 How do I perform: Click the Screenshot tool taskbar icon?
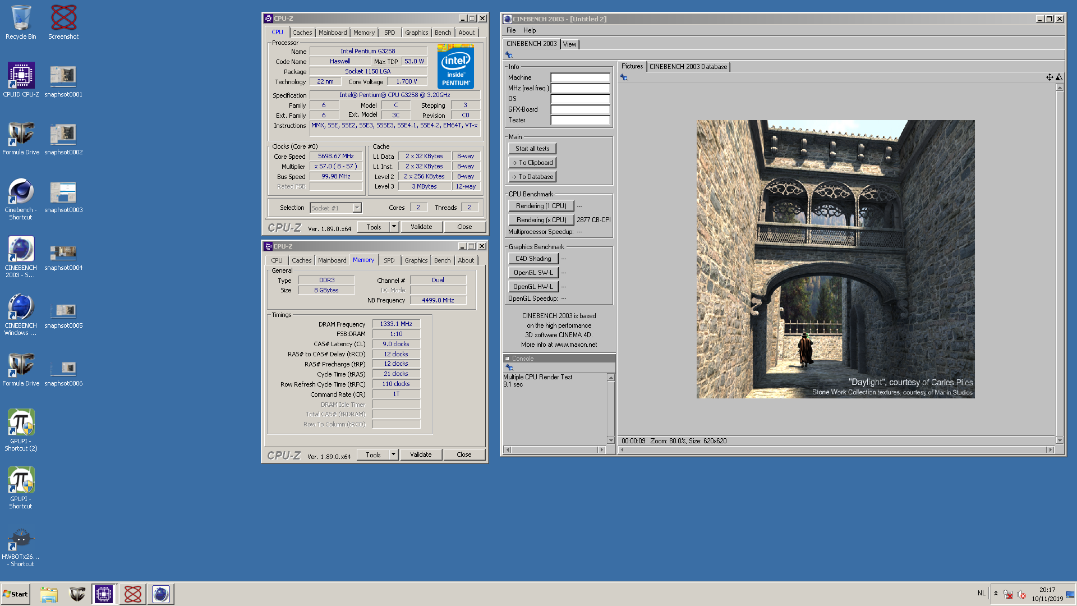click(x=133, y=594)
